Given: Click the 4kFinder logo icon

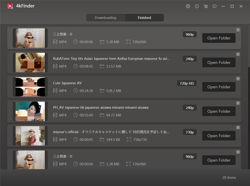Looking at the screenshot, I should coord(9,6).
